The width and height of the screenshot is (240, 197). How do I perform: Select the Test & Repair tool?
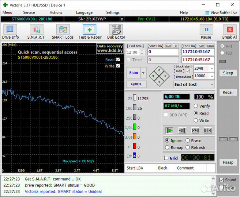[x=90, y=31]
